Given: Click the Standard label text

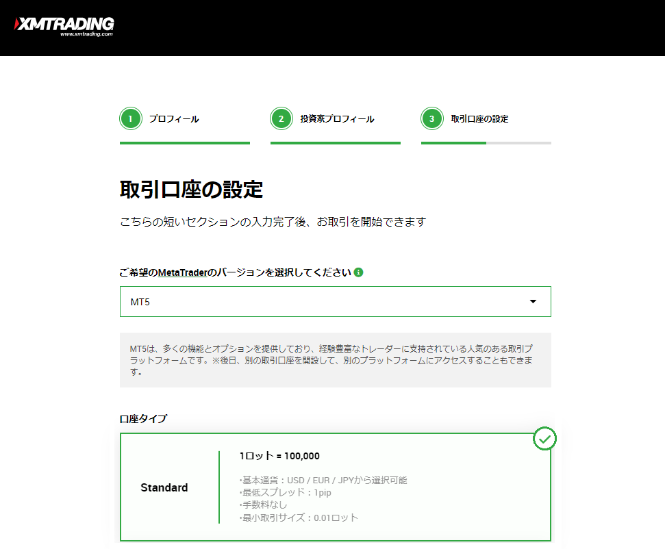Looking at the screenshot, I should click(164, 487).
